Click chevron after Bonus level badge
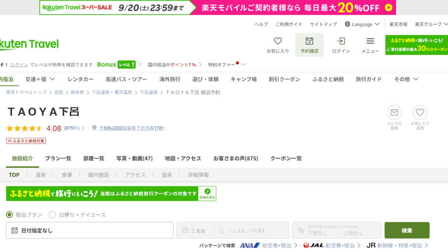 [x=140, y=64]
